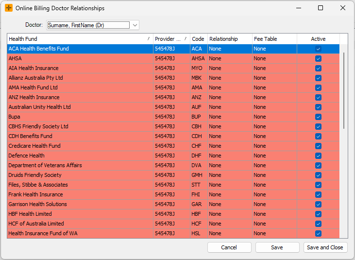Click the orange app icon in title bar
This screenshot has height=260, width=355.
pyautogui.click(x=9, y=8)
